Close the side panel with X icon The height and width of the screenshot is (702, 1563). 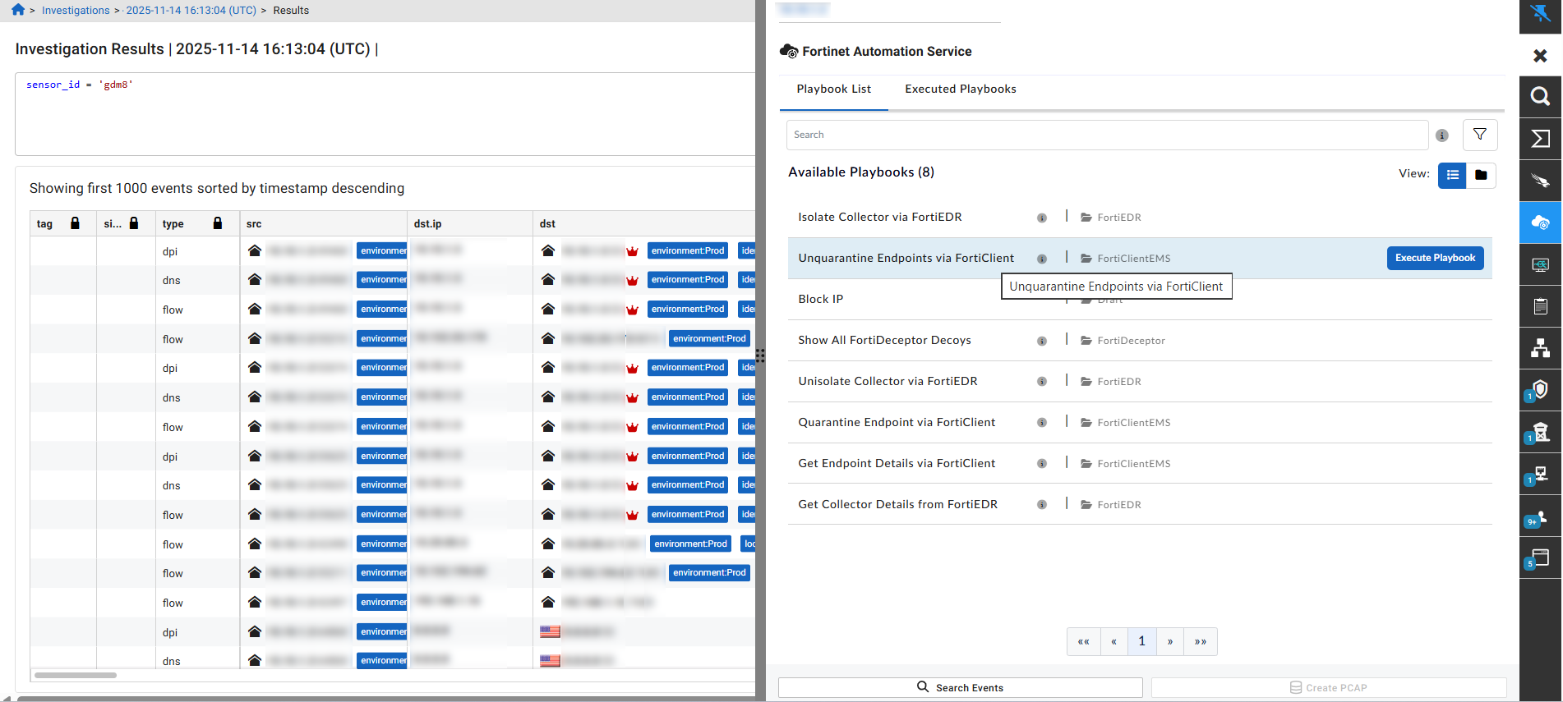(1541, 55)
